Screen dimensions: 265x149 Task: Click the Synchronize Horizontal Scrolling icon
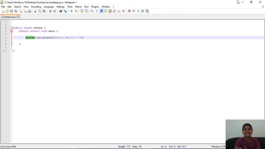tap(86, 11)
